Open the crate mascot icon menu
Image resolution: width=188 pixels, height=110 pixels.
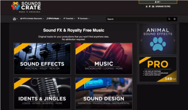coord(15,19)
